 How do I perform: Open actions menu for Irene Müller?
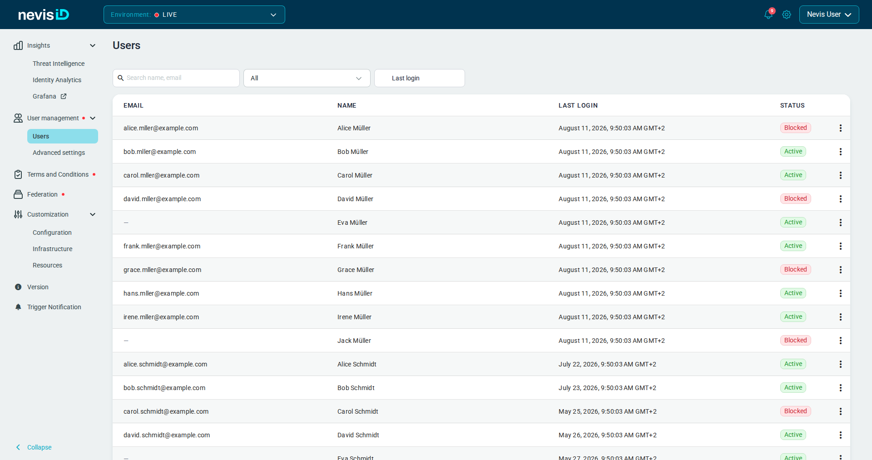841,317
